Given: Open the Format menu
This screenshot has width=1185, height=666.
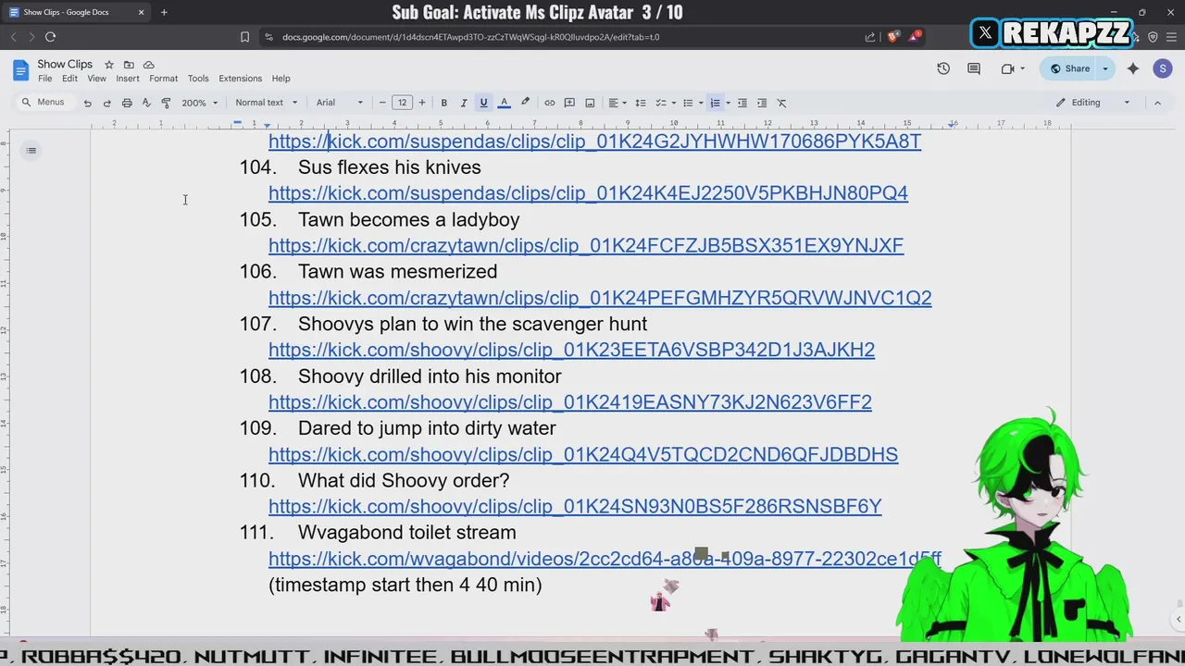Looking at the screenshot, I should point(163,79).
